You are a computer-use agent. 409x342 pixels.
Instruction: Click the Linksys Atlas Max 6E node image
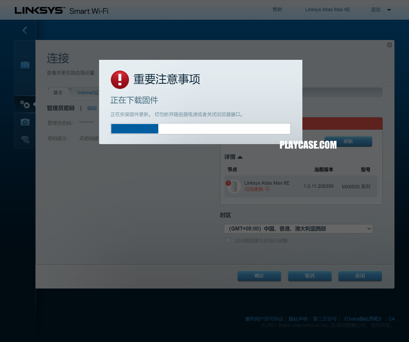[233, 186]
